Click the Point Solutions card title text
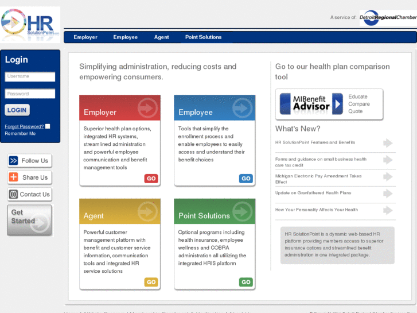Image resolution: width=417 pixels, height=313 pixels. [x=204, y=216]
